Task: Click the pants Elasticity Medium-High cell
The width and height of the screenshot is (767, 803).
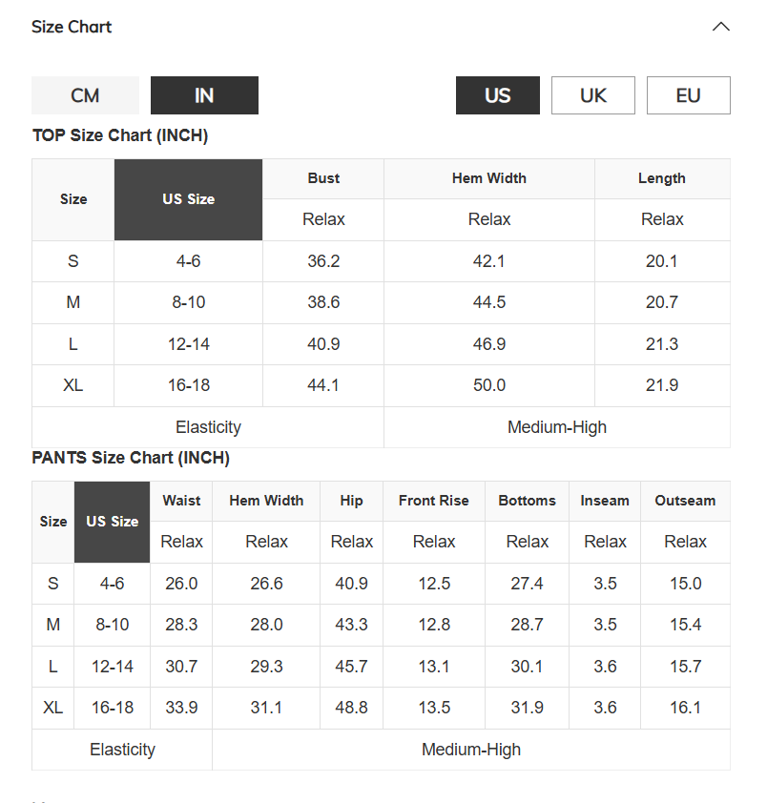Action: click(471, 750)
